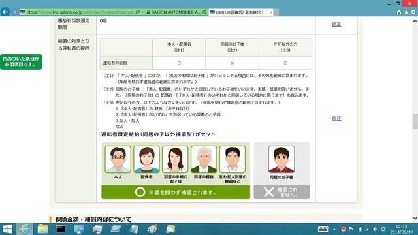Open the Windows Start button
The height and width of the screenshot is (235, 418).
pyautogui.click(x=7, y=229)
